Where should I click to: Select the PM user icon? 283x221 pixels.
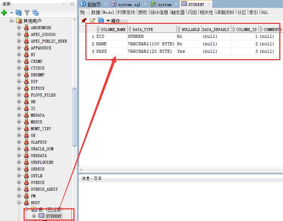[x=27, y=196]
